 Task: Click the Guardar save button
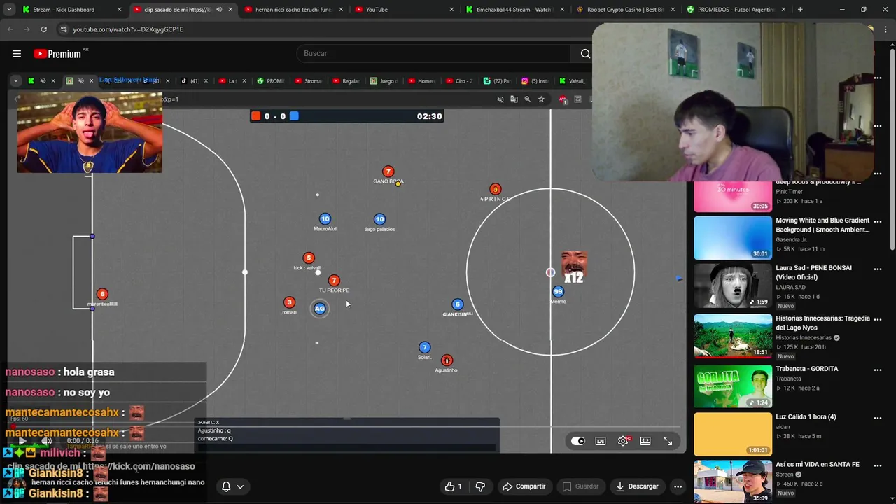click(580, 486)
